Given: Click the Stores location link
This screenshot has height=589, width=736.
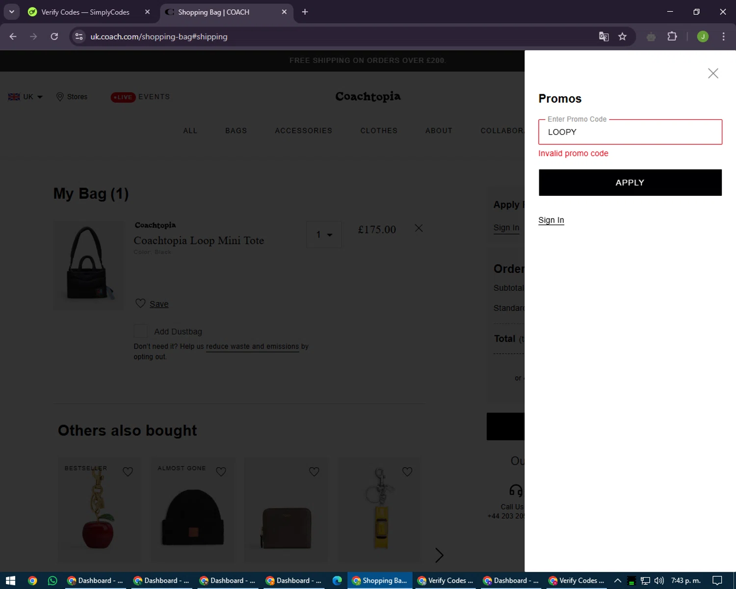Looking at the screenshot, I should click(x=72, y=97).
